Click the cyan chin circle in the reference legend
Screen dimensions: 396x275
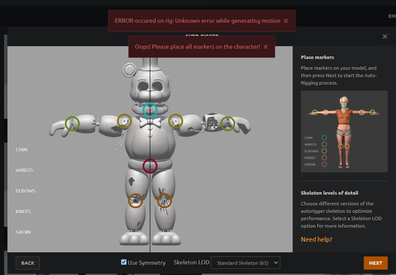324,138
